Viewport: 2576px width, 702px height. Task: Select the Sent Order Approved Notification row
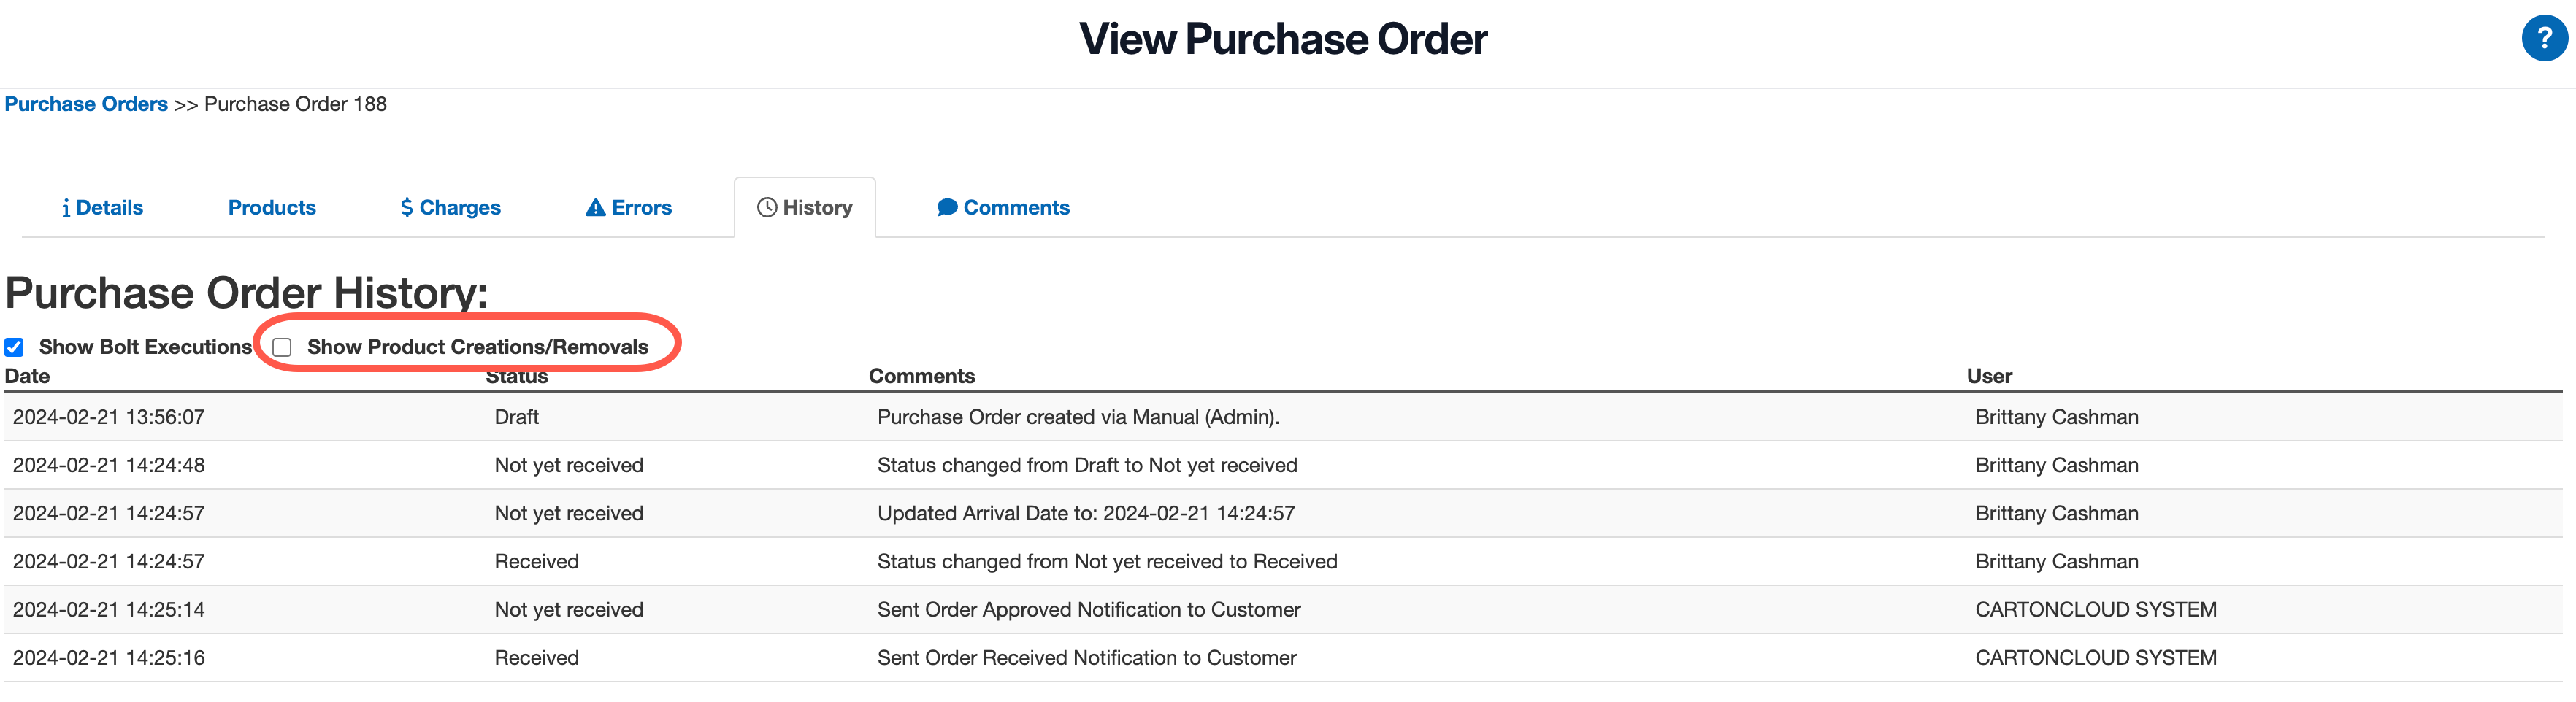pyautogui.click(x=1089, y=609)
